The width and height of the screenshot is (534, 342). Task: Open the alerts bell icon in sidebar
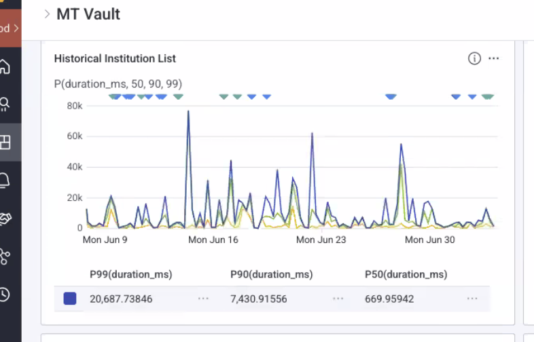coord(5,180)
